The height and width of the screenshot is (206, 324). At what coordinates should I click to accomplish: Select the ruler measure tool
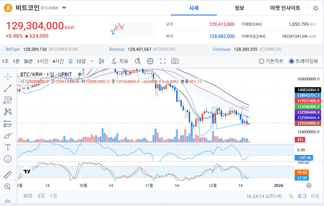[8, 175]
